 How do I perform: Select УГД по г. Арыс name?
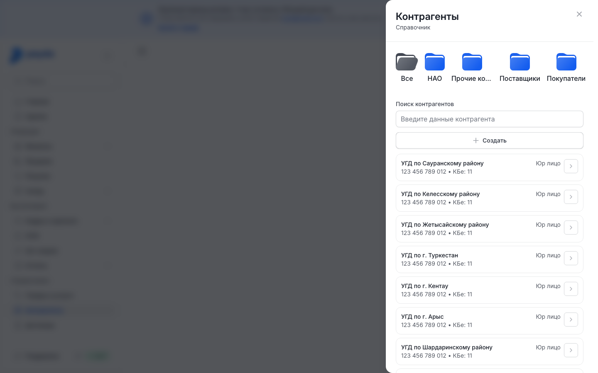[422, 317]
